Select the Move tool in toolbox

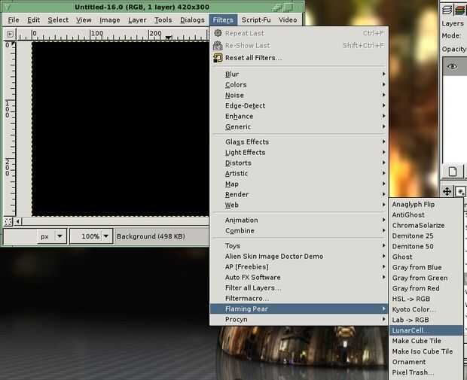(x=447, y=191)
